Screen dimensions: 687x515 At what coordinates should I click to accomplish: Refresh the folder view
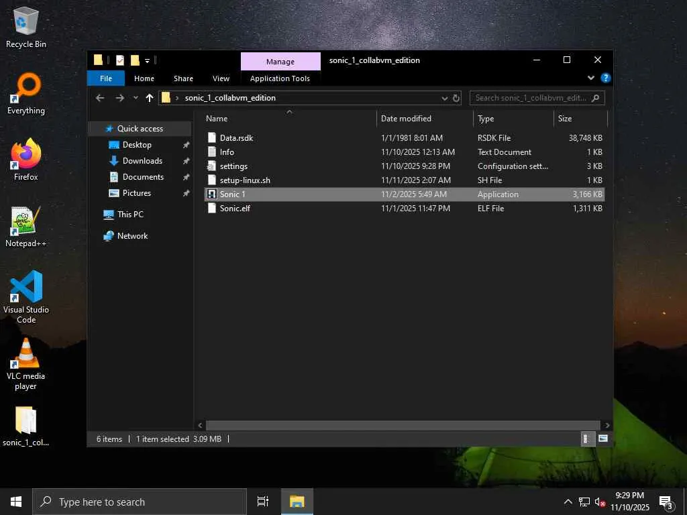(456, 98)
